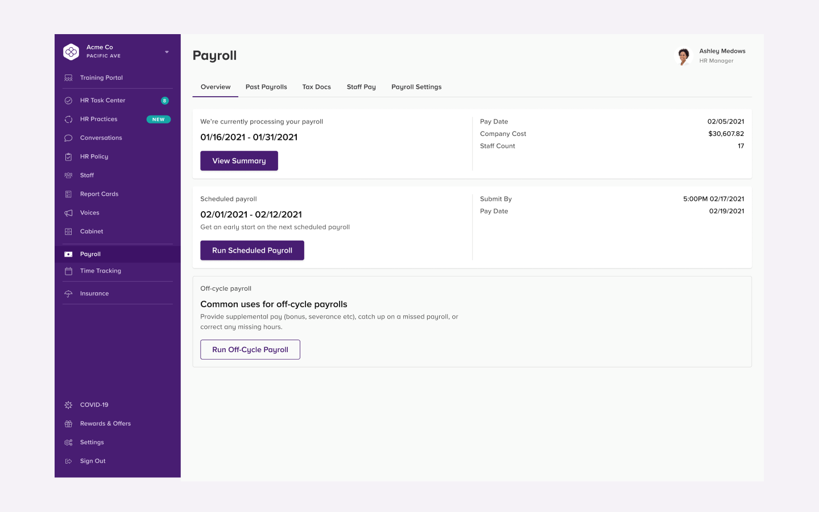Go to the Payroll Settings tab

click(416, 87)
